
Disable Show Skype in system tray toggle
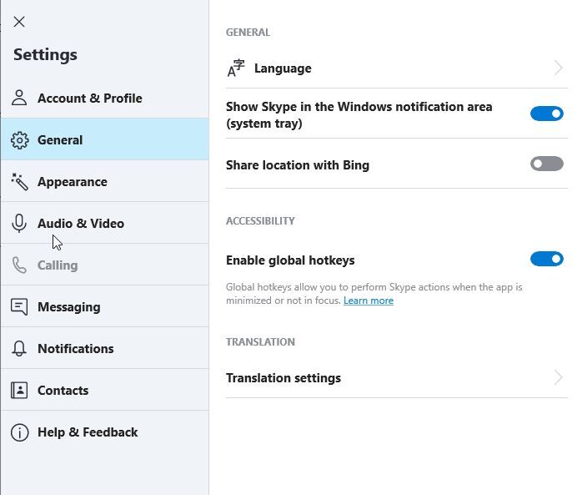click(546, 114)
